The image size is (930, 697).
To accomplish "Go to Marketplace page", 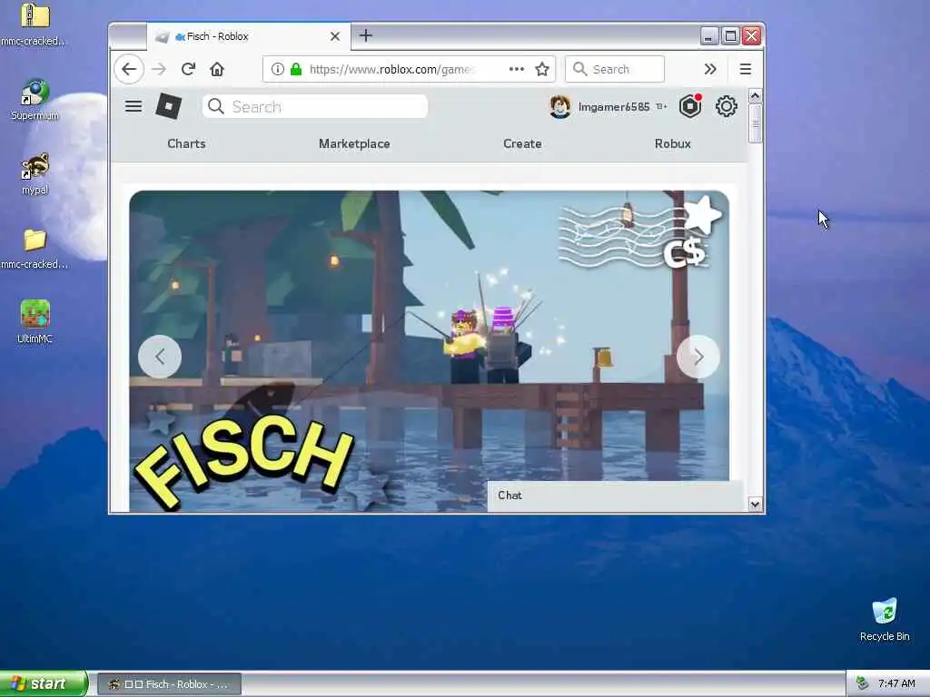I will point(354,144).
